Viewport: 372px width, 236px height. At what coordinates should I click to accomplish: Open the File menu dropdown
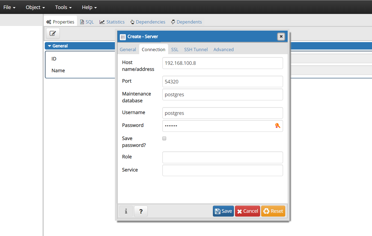9,7
